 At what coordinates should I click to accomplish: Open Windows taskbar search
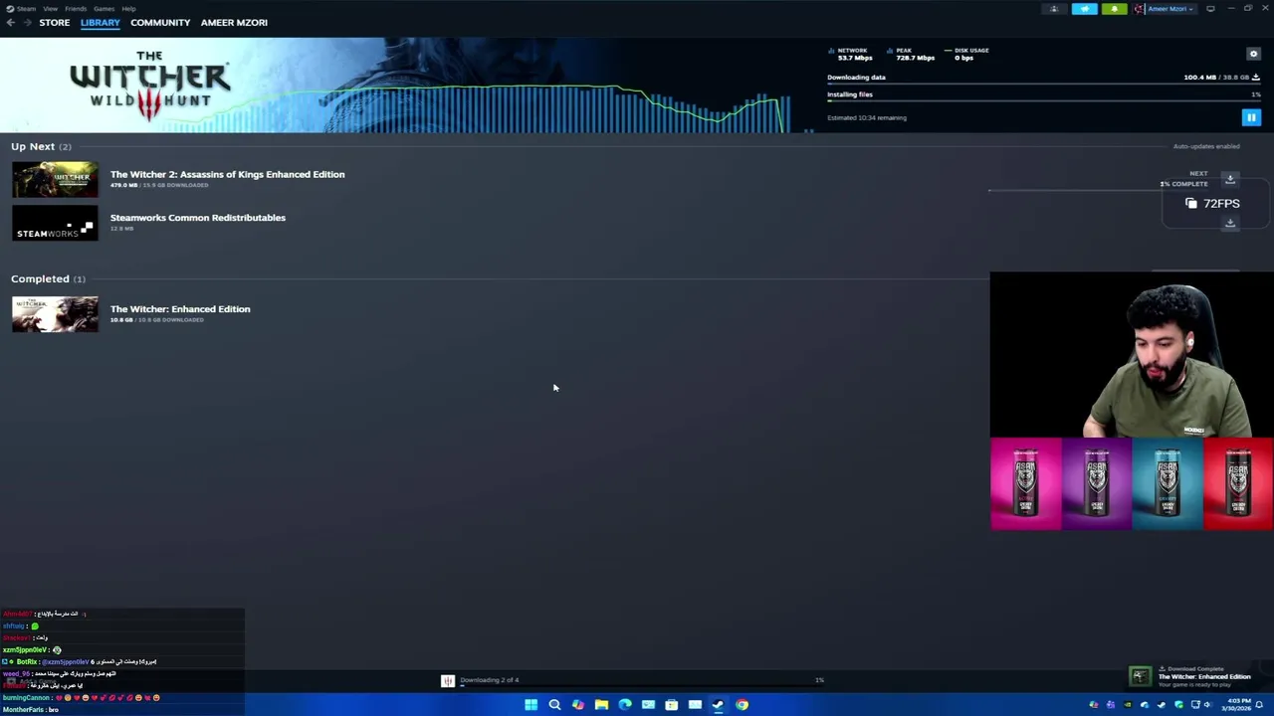tap(554, 705)
